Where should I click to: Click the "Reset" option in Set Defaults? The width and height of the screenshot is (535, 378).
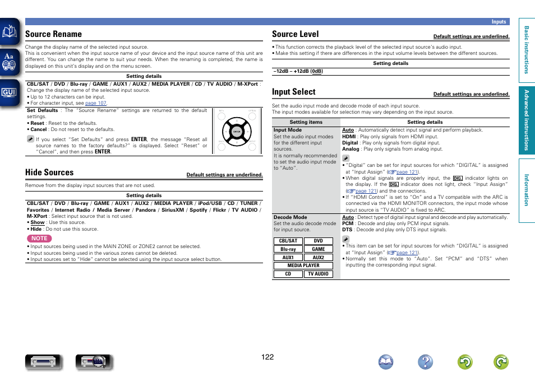37,123
